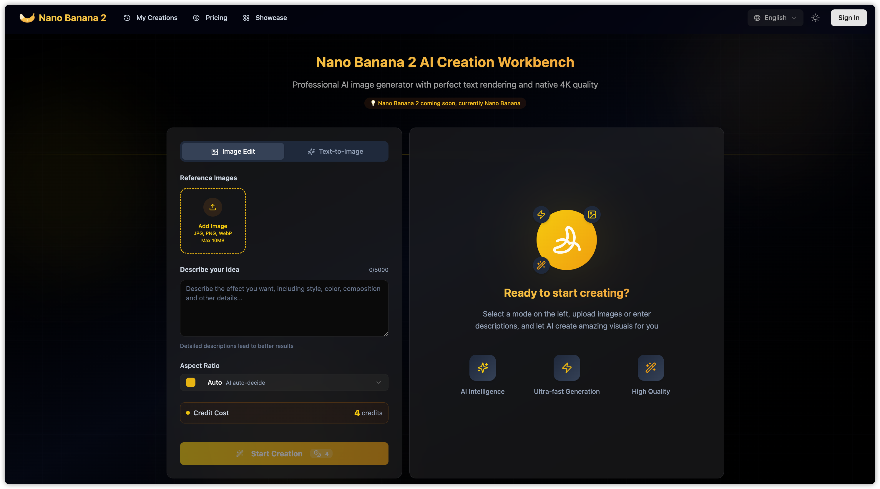Viewport: 880px width, 489px height.
Task: Toggle light theme with the sun icon
Action: click(815, 18)
